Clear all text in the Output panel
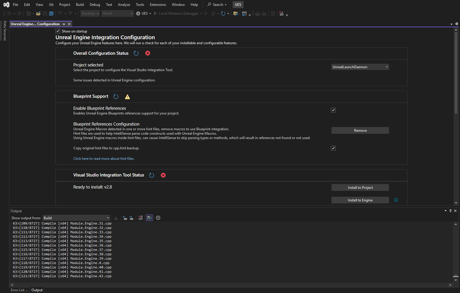This screenshot has width=460, height=293. (141, 218)
